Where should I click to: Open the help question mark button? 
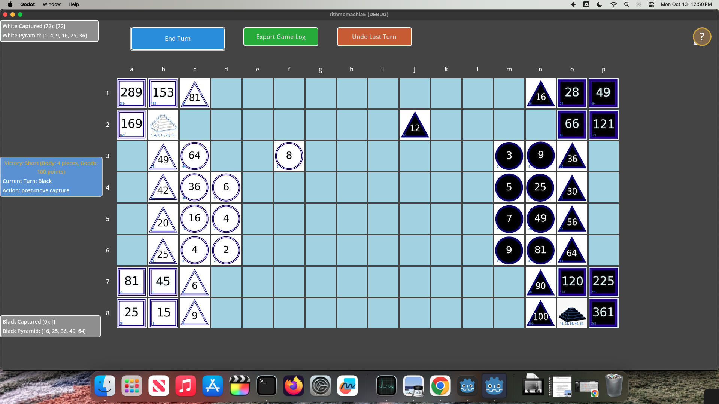tap(702, 37)
